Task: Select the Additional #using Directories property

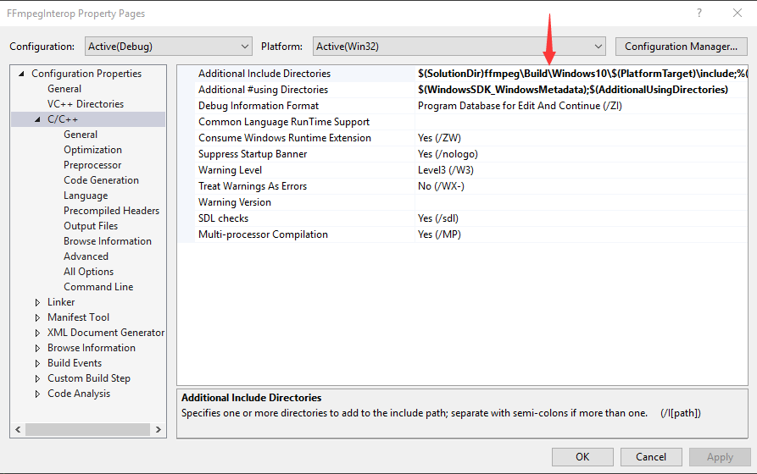Action: pos(263,90)
